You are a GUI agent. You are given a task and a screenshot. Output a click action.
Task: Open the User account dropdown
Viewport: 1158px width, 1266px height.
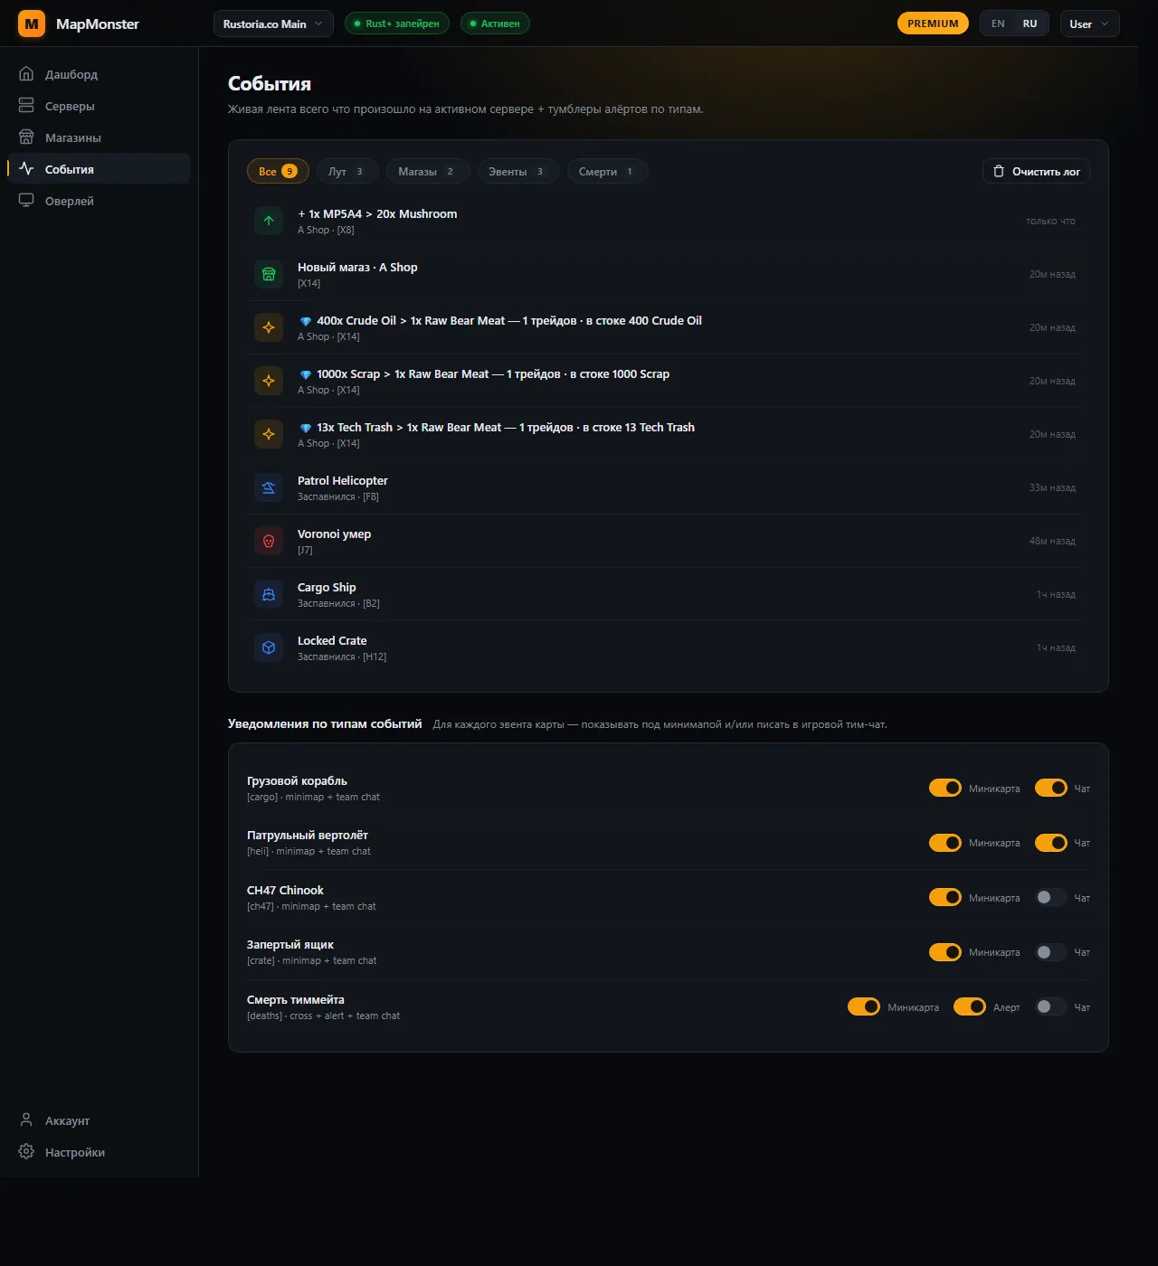click(x=1089, y=24)
